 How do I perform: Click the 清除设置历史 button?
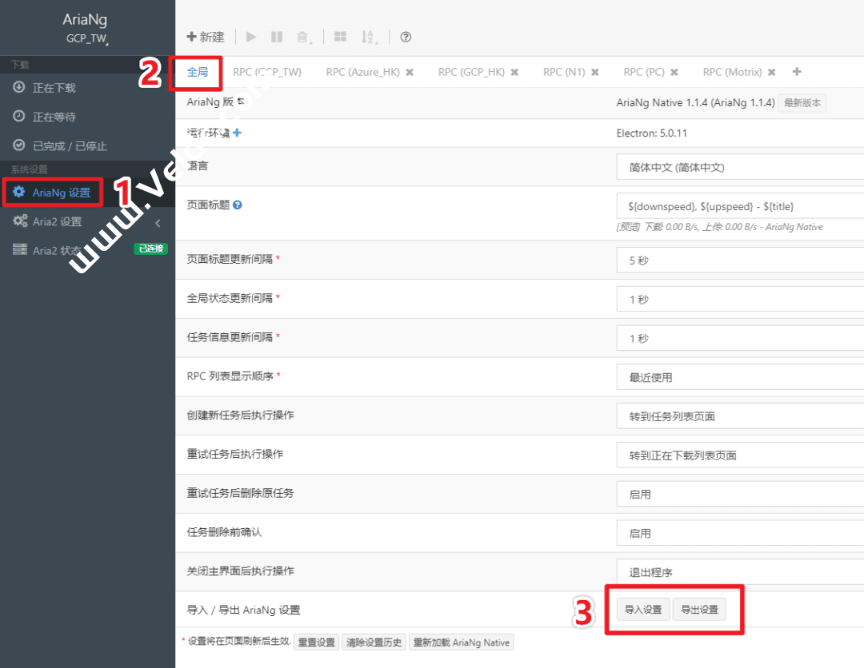[x=374, y=642]
